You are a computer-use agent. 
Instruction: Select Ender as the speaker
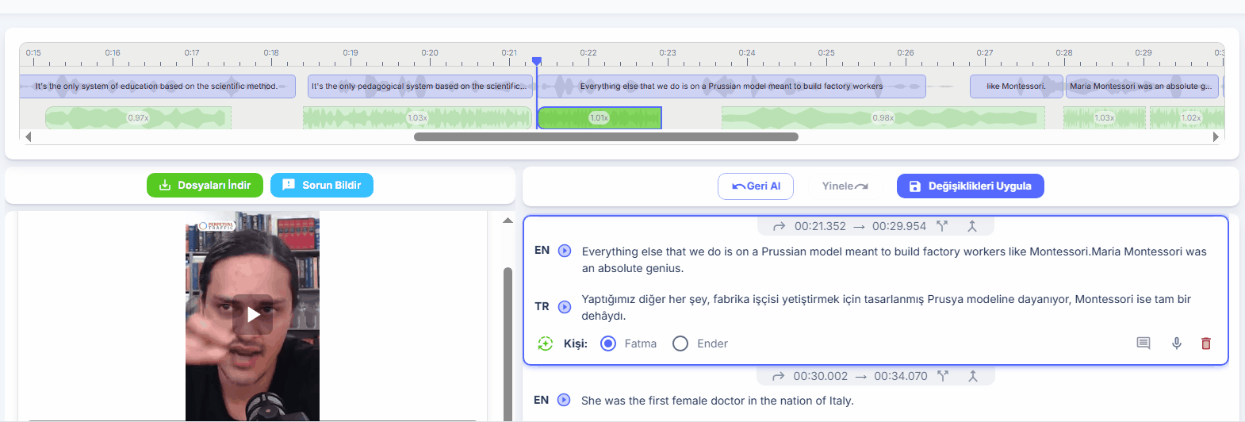pos(680,343)
